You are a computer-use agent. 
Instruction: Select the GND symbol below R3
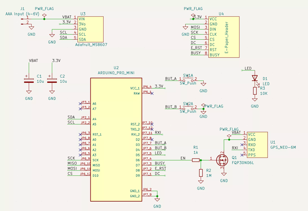255,100
